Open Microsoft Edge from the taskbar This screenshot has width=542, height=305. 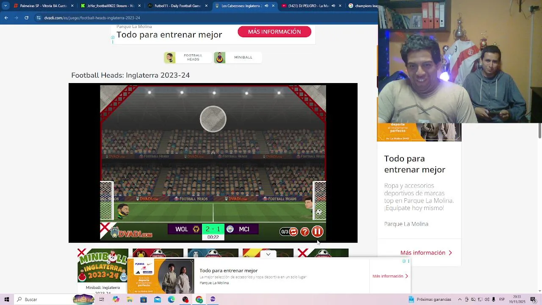point(171,299)
